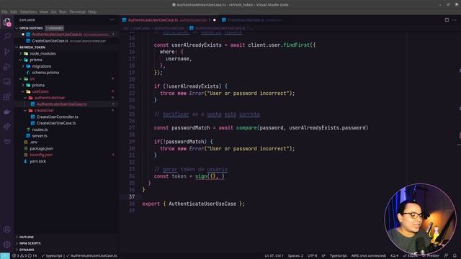Image resolution: width=461 pixels, height=259 pixels.
Task: Open the Go menu
Action: click(x=53, y=12)
